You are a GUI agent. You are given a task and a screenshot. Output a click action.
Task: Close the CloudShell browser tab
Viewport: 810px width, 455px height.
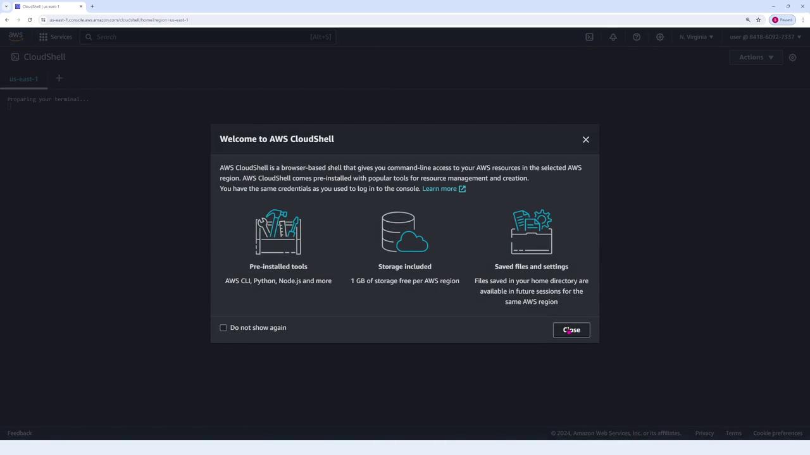(81, 6)
